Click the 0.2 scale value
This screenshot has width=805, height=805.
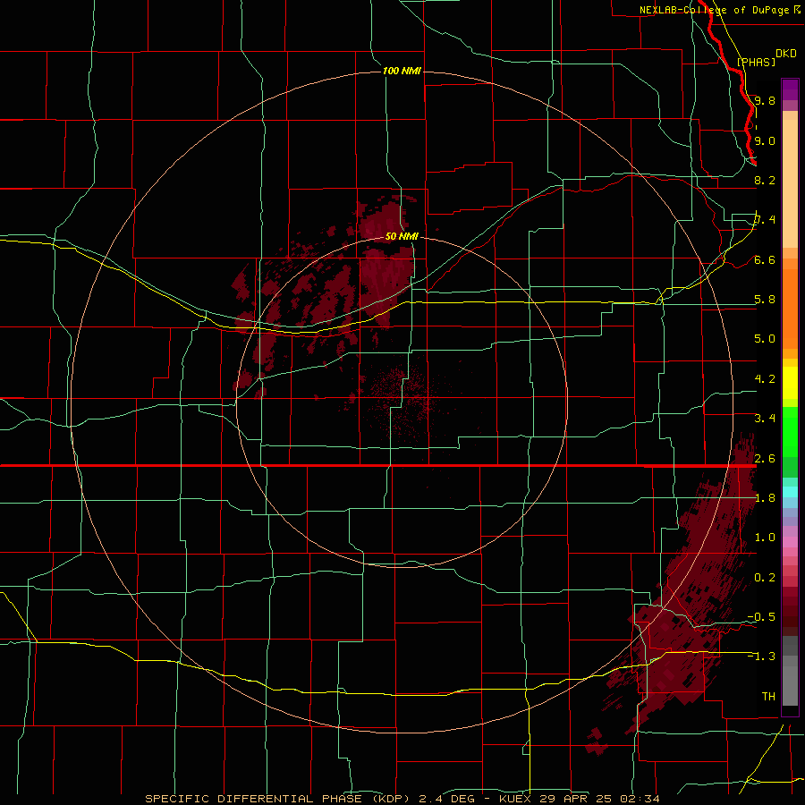tap(765, 577)
